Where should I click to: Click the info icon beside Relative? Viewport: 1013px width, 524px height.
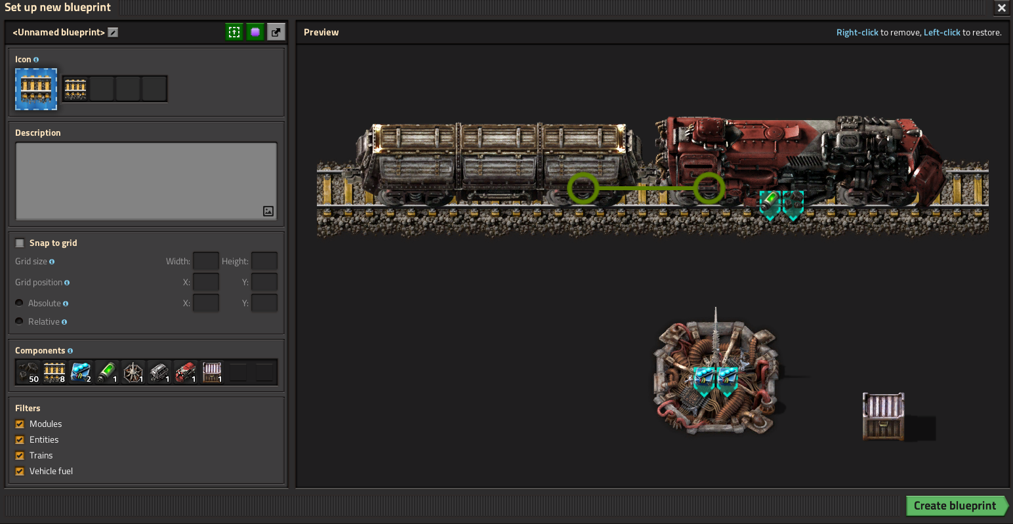(64, 322)
